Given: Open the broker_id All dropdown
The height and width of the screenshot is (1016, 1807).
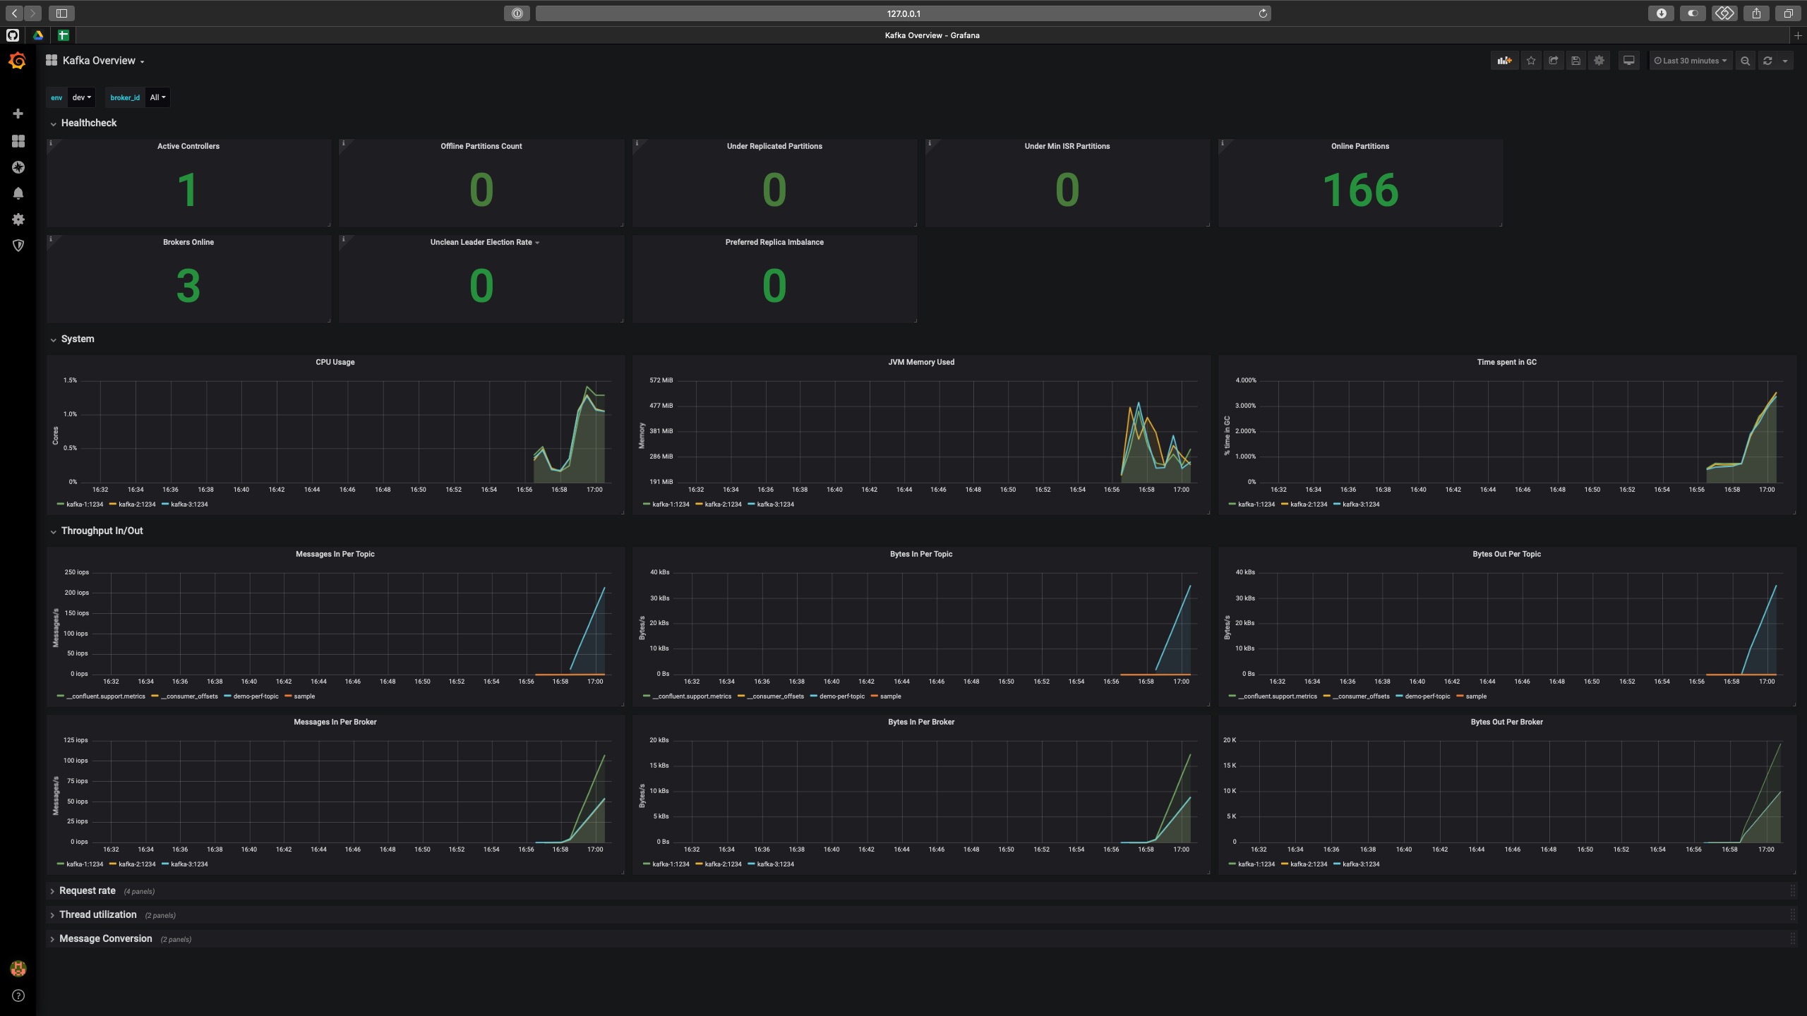Looking at the screenshot, I should coord(157,97).
